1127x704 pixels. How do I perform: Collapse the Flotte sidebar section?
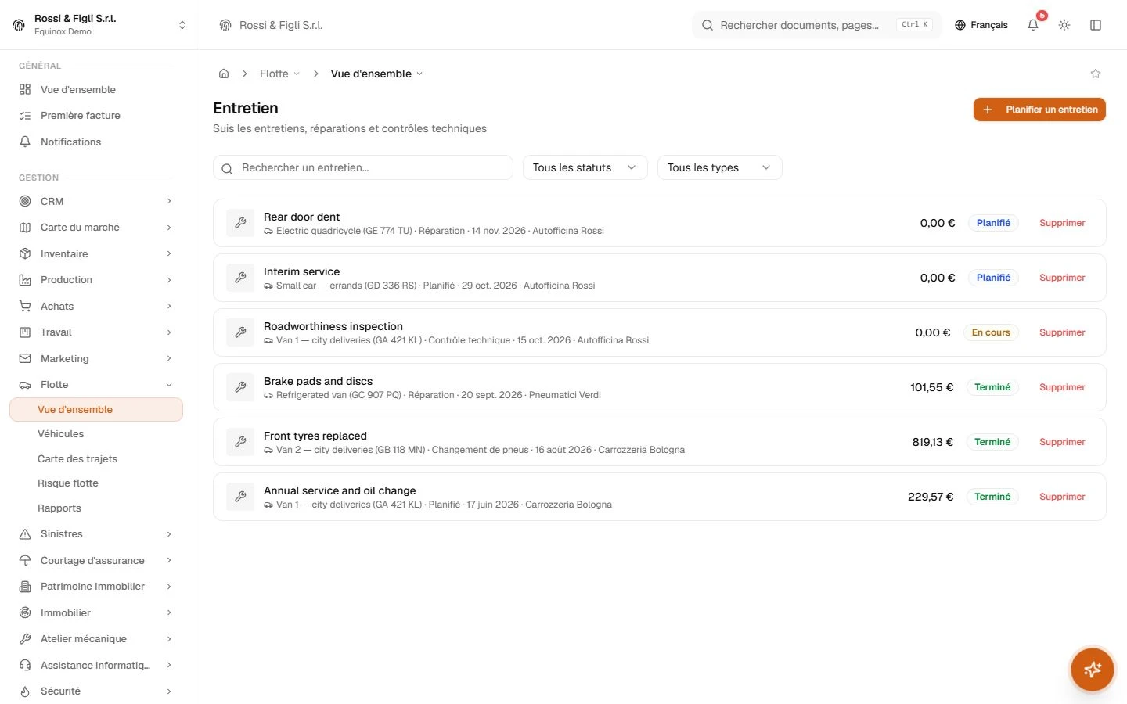click(x=96, y=385)
